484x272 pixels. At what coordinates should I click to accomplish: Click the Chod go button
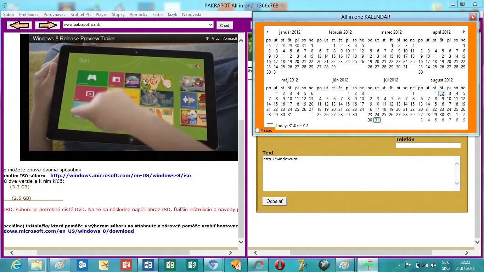click(225, 25)
